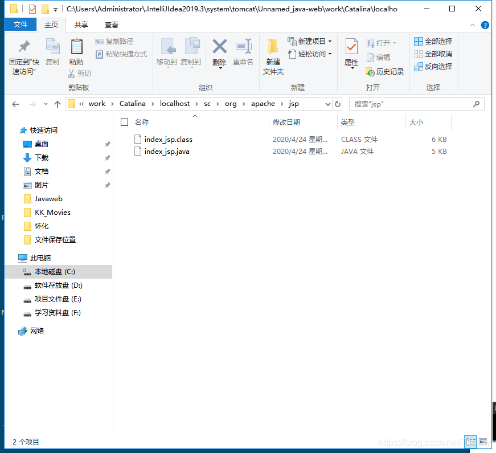Click the blue Help question-mark icon

485,25
